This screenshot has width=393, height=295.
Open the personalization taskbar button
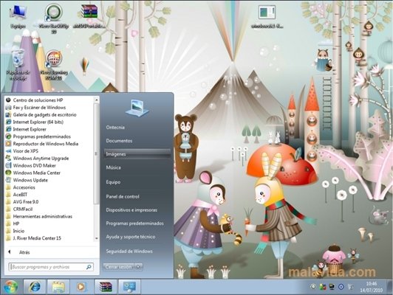point(129,287)
